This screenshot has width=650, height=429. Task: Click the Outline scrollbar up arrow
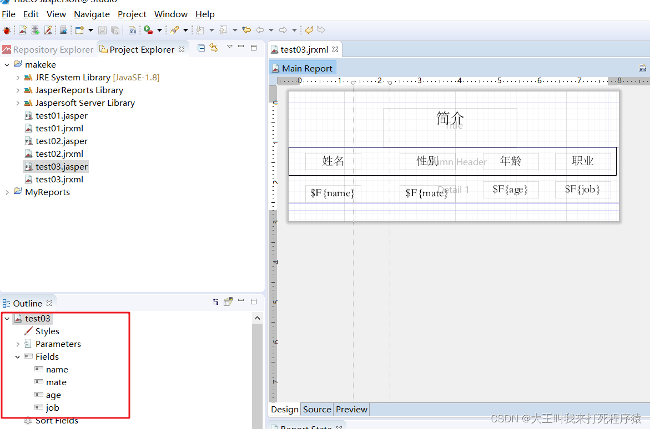pyautogui.click(x=257, y=318)
